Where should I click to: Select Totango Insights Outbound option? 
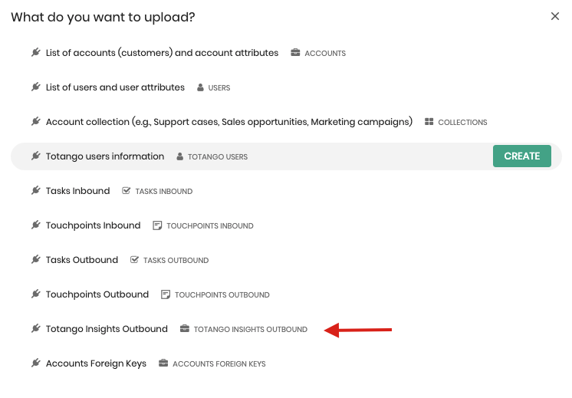click(x=286, y=329)
